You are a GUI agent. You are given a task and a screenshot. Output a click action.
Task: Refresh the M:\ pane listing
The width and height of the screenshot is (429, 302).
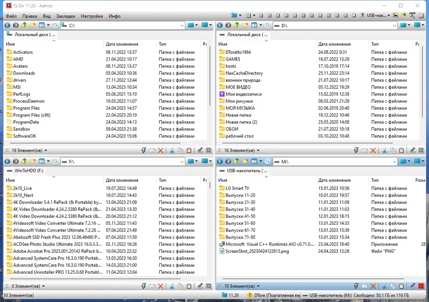point(268,161)
